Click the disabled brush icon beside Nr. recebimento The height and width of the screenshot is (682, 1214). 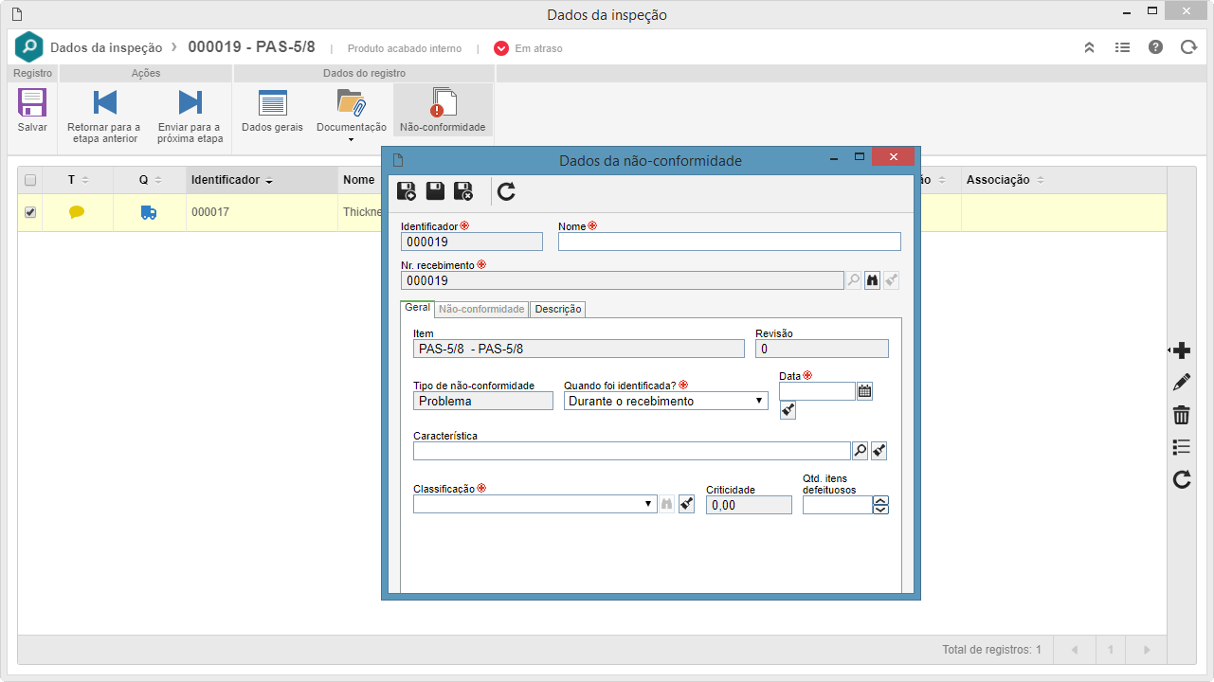pyautogui.click(x=891, y=280)
